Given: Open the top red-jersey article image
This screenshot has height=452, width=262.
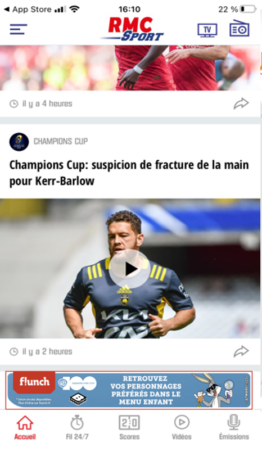Looking at the screenshot, I should [130, 67].
